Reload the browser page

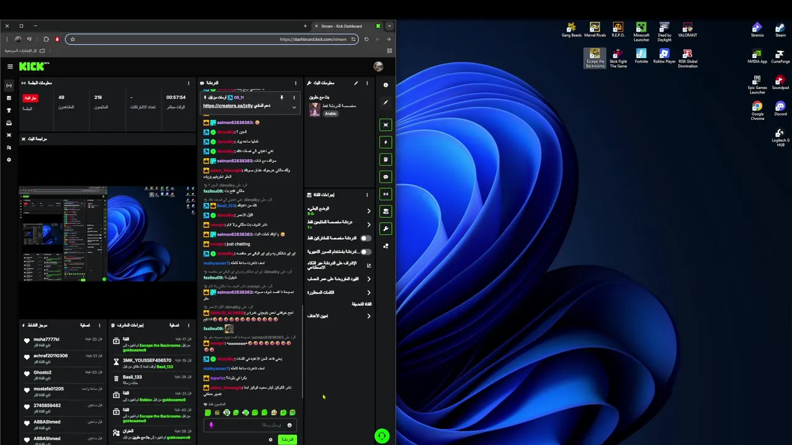366,39
